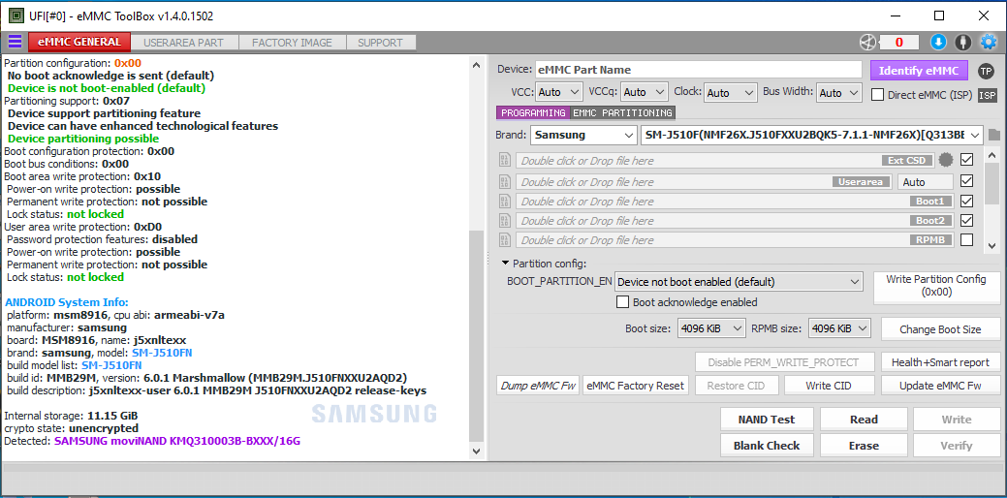Click Write Partition Config button
The image size is (1007, 498).
[x=935, y=286]
